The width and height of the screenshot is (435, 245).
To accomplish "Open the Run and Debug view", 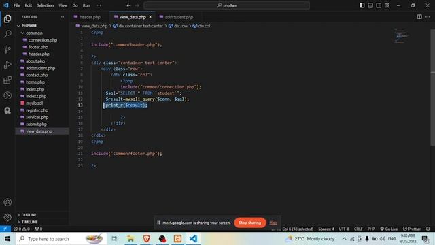I will [7, 65].
